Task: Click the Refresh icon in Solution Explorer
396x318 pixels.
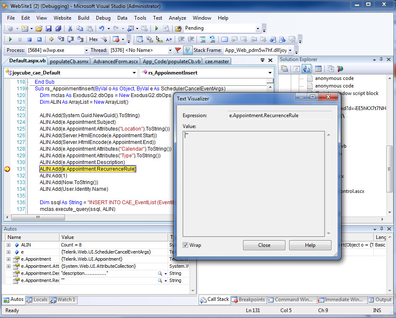Action: coord(297,69)
